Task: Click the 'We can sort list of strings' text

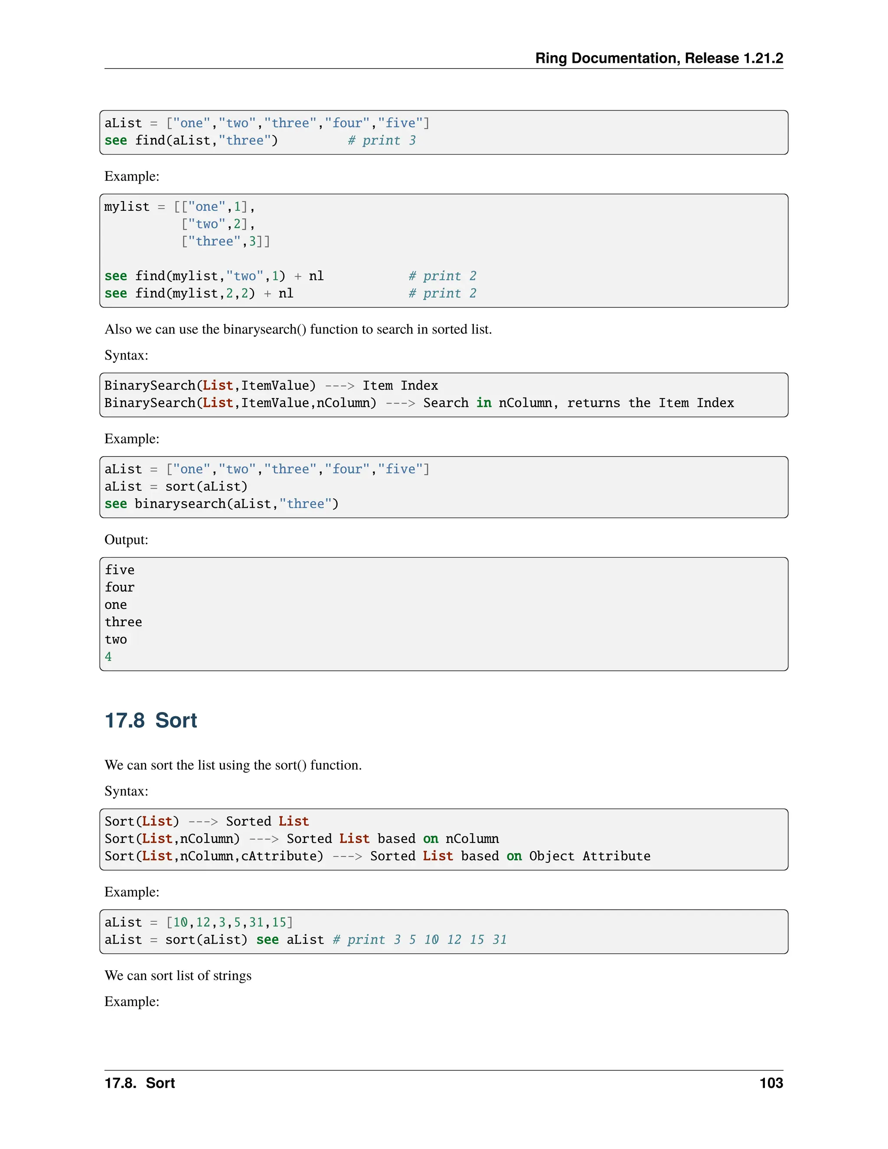Action: click(178, 976)
